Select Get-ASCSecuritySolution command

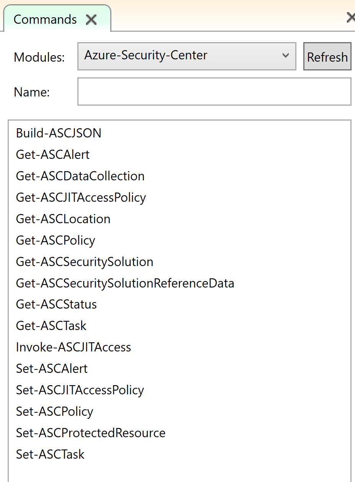[x=85, y=262]
